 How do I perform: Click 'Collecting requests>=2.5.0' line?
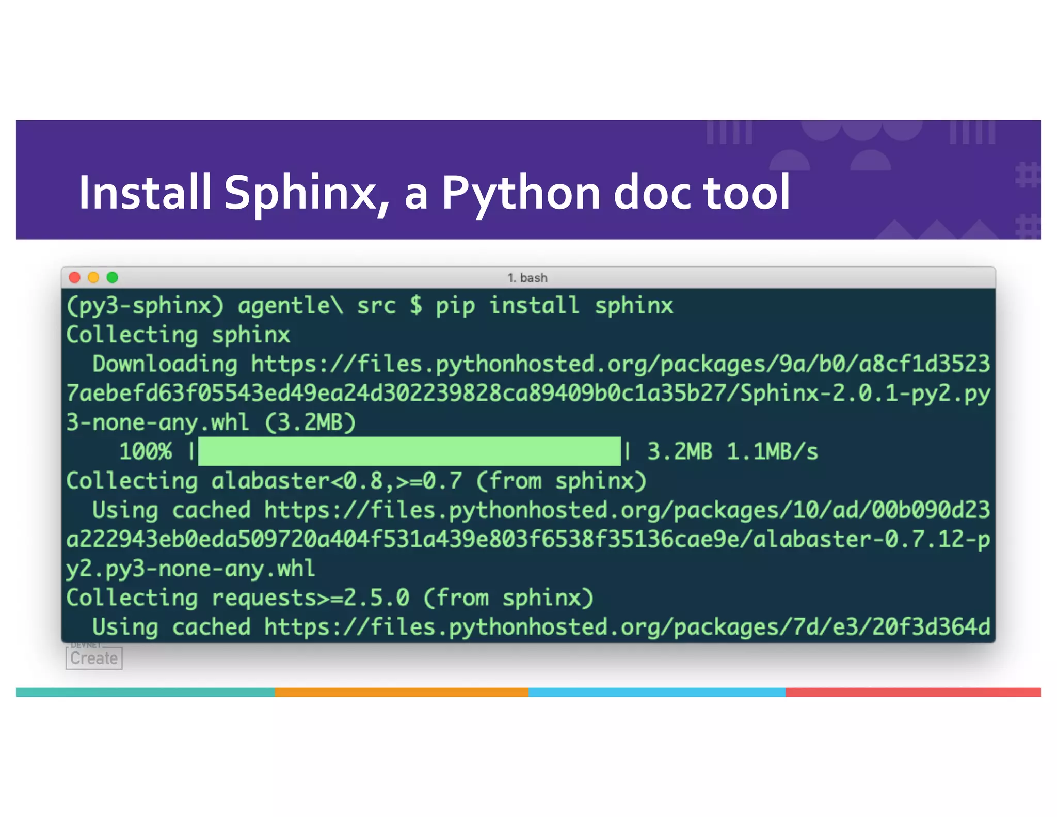330,598
